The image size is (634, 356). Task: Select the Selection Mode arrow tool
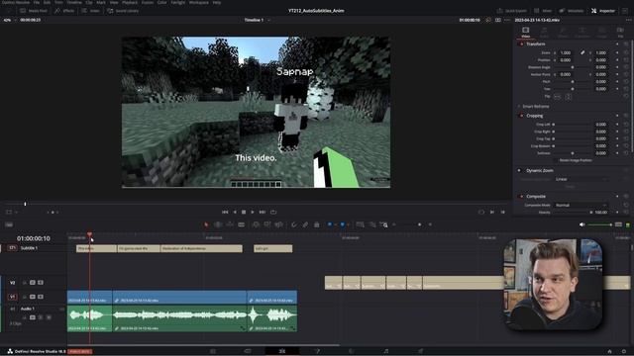(206, 224)
